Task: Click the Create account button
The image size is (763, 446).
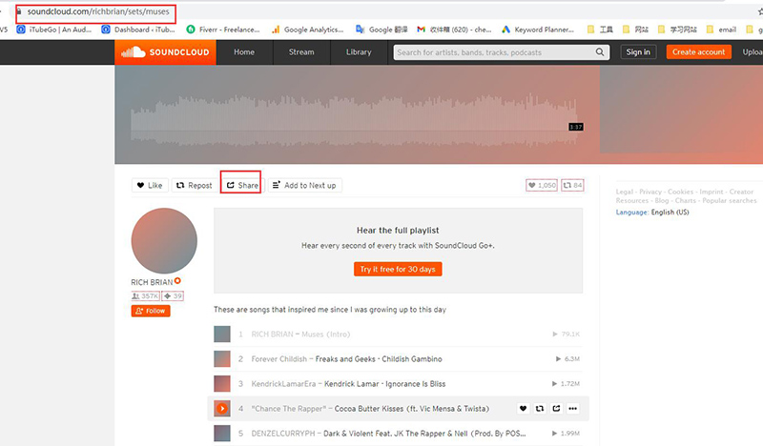Action: pyautogui.click(x=698, y=52)
